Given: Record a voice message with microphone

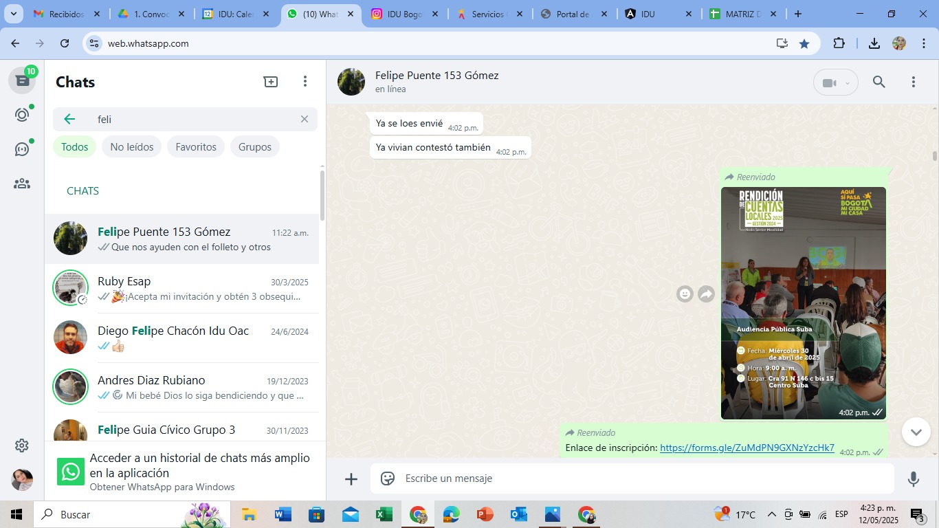Looking at the screenshot, I should pos(913,478).
